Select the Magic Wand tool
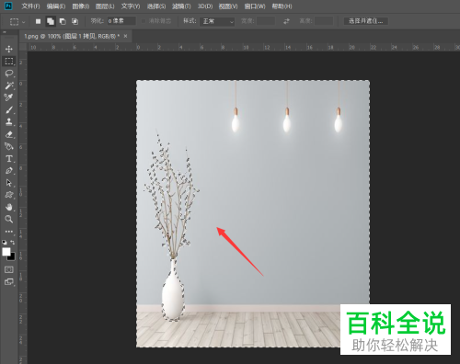 click(9, 85)
